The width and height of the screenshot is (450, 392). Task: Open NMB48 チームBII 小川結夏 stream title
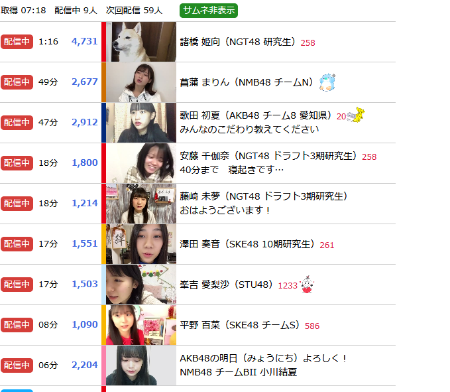tap(238, 372)
